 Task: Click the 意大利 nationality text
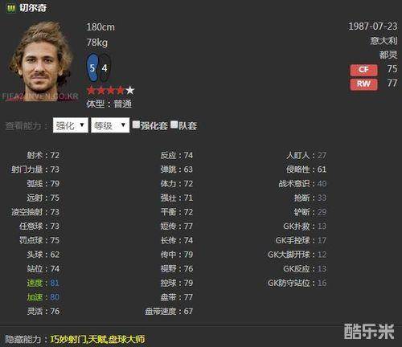point(384,41)
